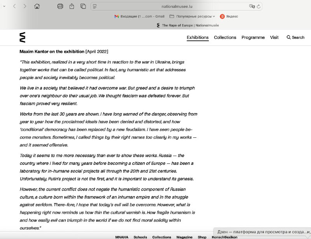
Task: Open the sidebar dropdown chevron
Action: (4, 6)
